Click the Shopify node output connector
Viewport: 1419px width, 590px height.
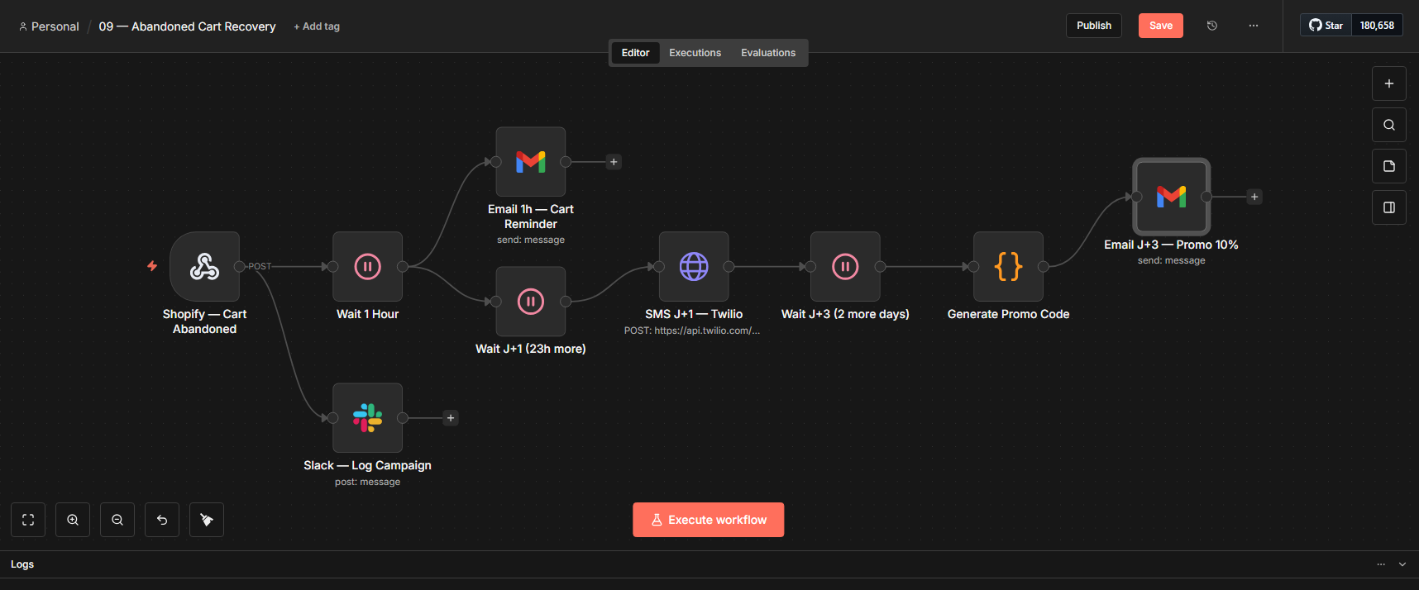239,266
